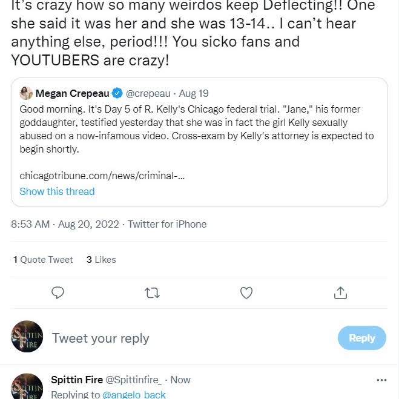Open the chicagotribune.com article link
399x399 pixels.
102,176
